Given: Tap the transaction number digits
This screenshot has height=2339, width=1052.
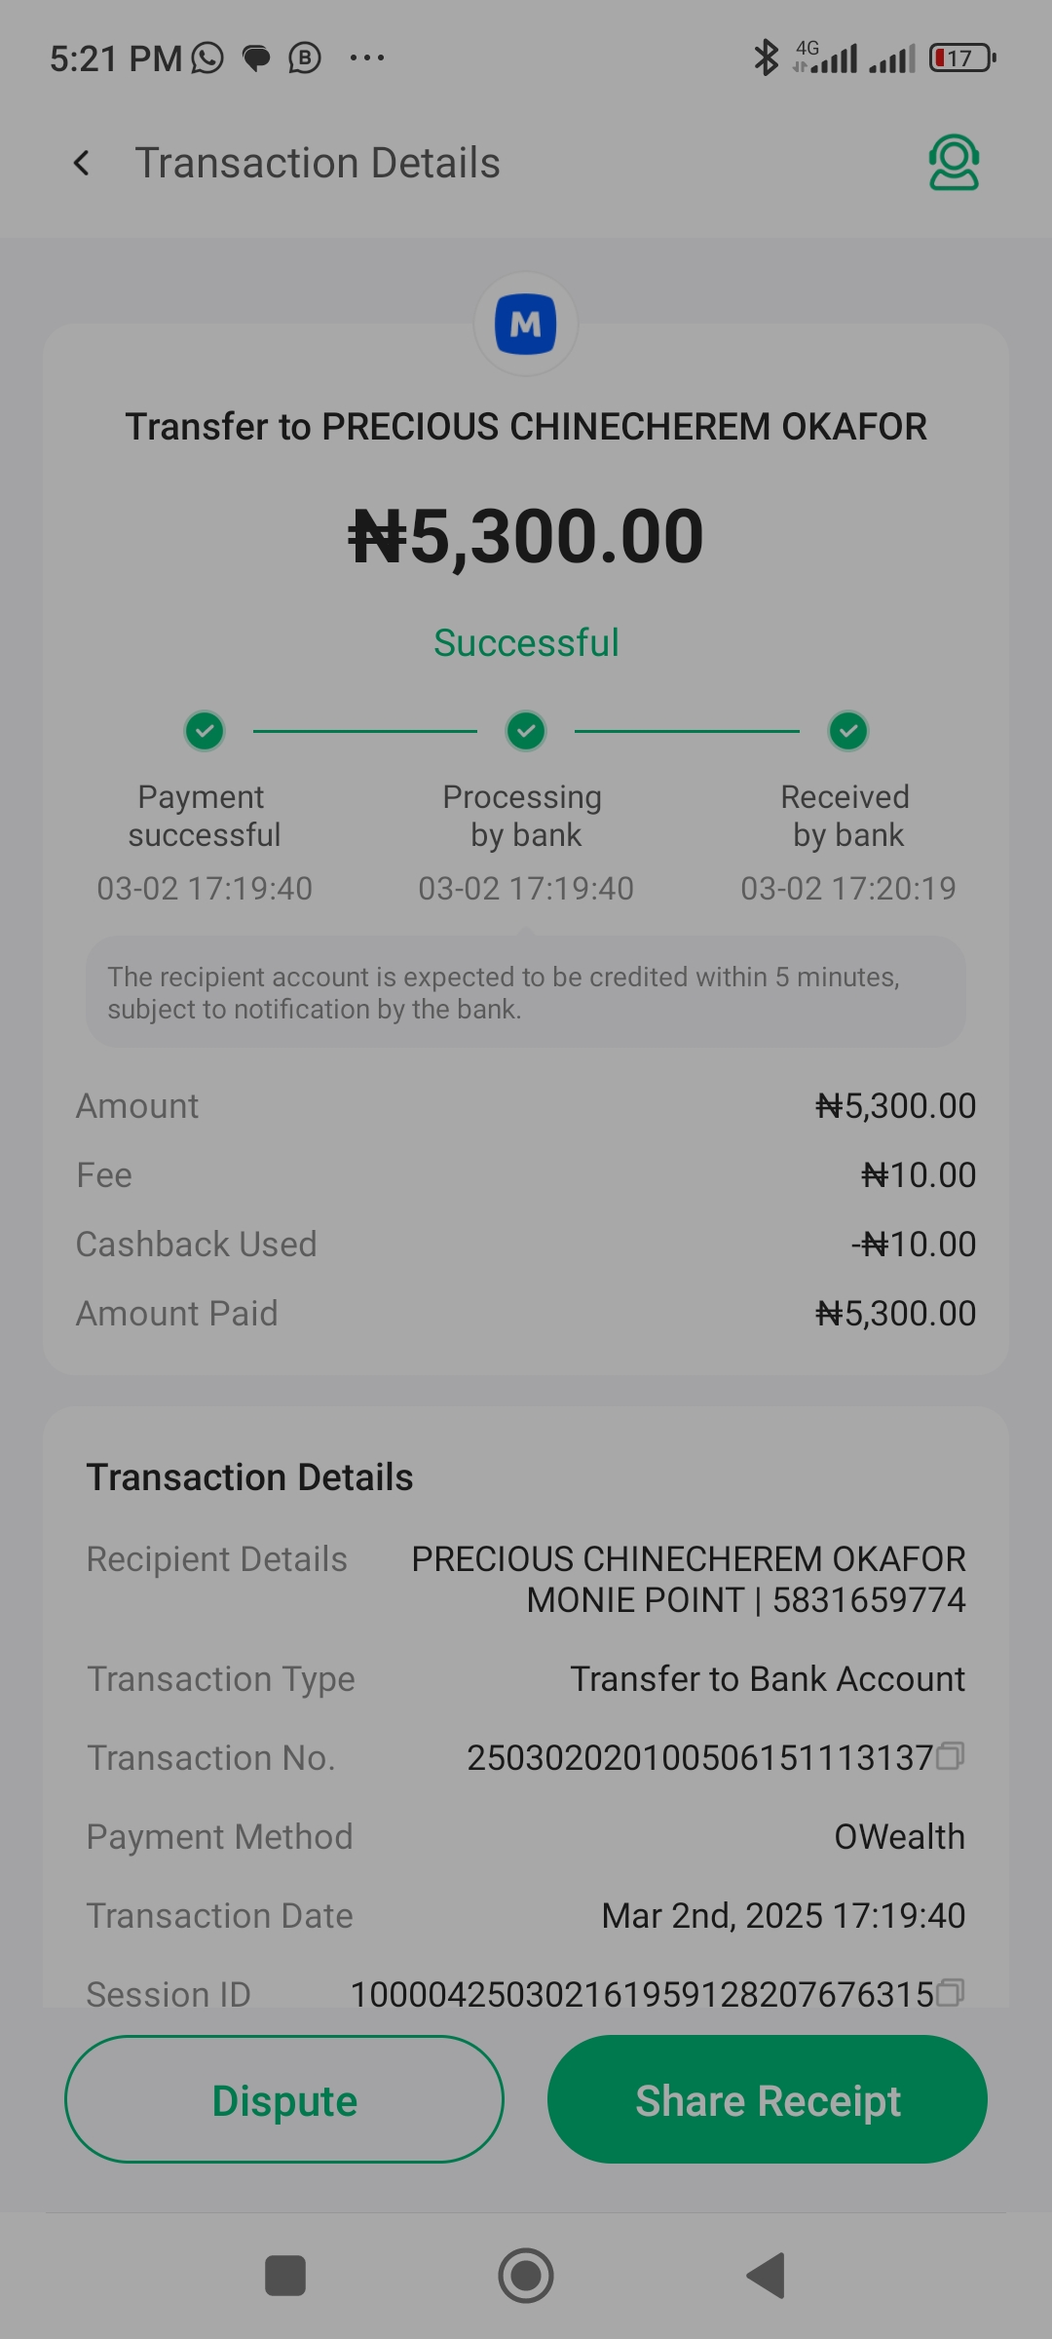Looking at the screenshot, I should pyautogui.click(x=699, y=1758).
